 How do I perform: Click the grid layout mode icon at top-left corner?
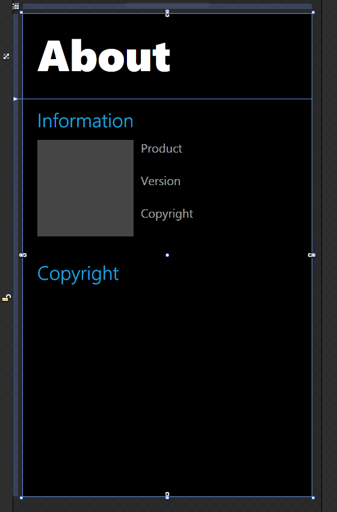[x=16, y=6]
